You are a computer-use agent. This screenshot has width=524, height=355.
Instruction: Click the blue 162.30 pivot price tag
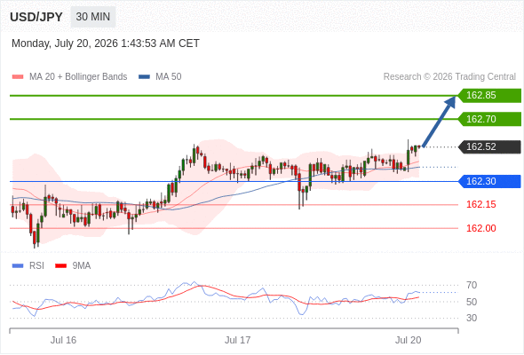[489, 181]
